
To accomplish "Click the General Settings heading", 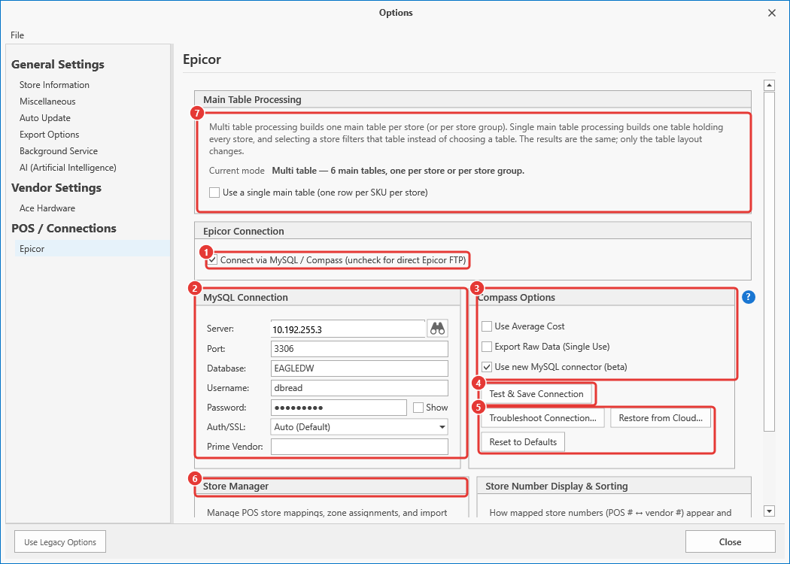I will [x=58, y=65].
